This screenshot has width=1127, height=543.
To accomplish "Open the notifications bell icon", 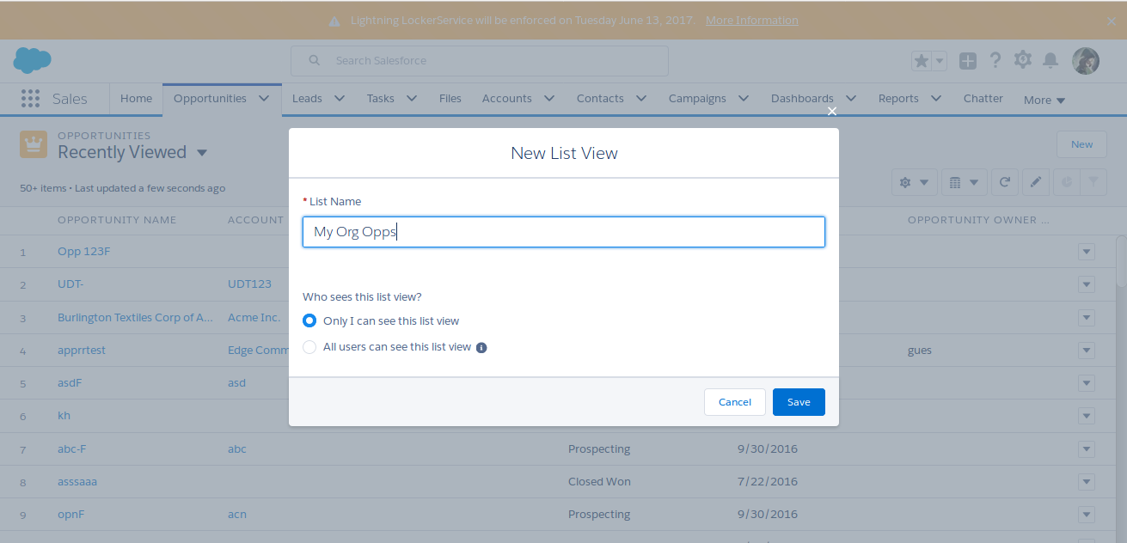I will coord(1050,60).
